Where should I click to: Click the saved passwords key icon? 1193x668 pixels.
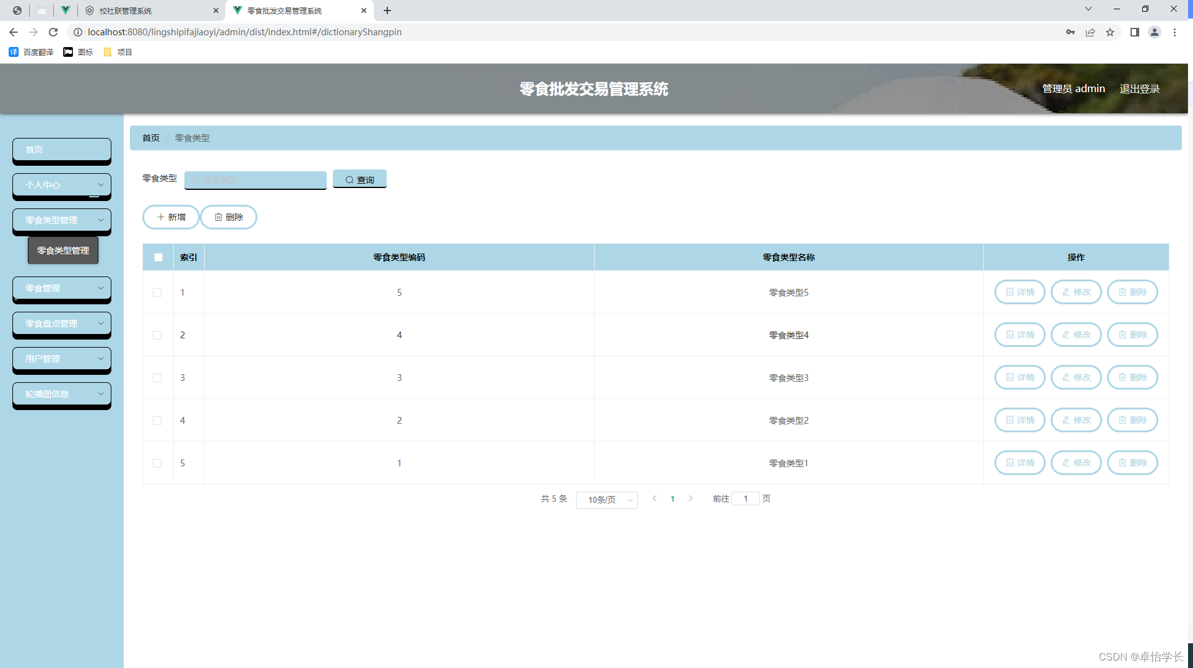point(1070,32)
